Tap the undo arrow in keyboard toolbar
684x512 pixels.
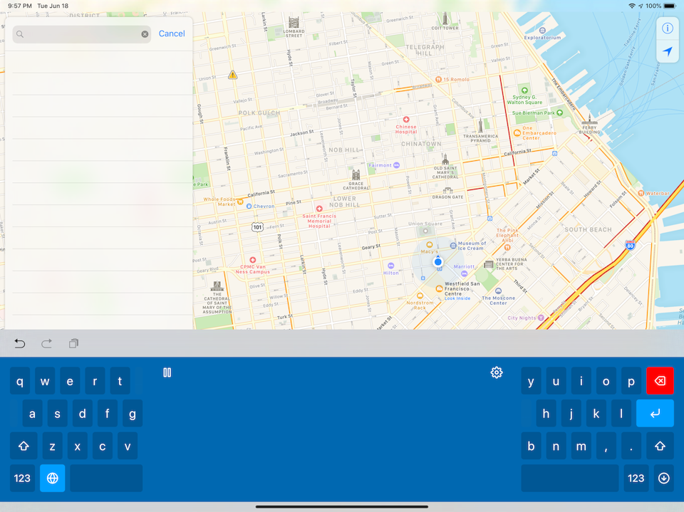(20, 344)
